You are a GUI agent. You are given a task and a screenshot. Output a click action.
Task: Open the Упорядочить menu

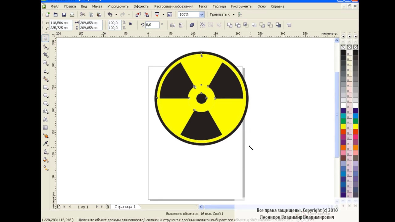coord(118,6)
